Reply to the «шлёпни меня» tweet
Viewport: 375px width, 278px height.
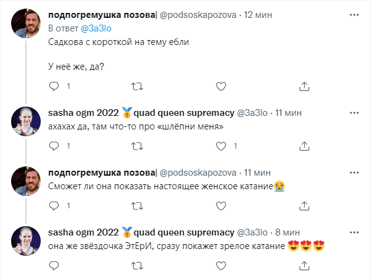[54, 145]
